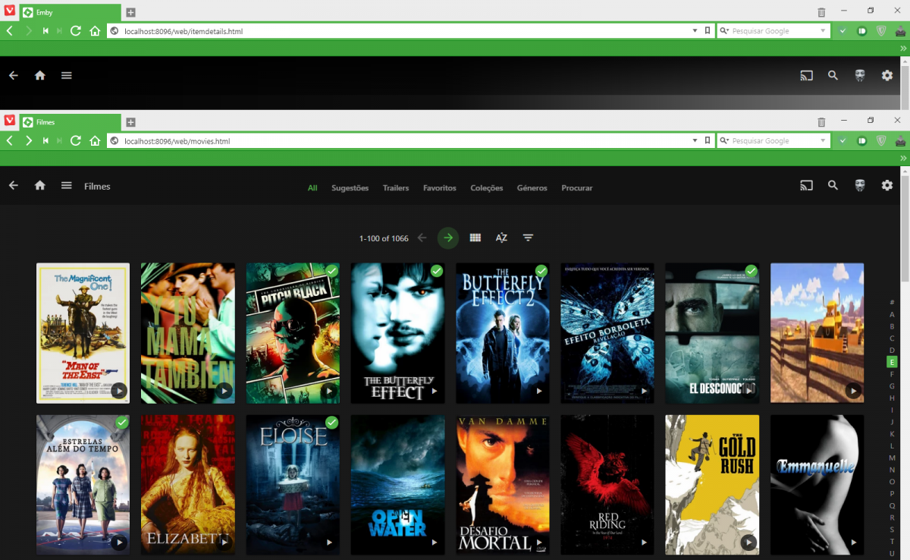Go to Emby home in Filmes window
Viewport: 910px width, 560px height.
40,185
